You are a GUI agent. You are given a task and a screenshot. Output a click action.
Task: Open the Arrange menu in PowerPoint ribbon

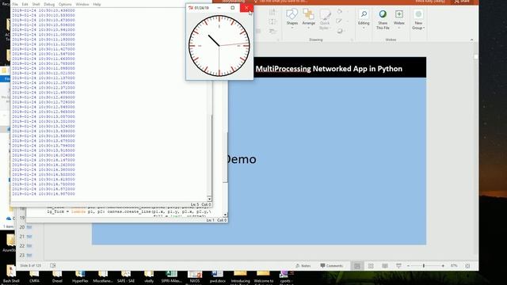(308, 19)
